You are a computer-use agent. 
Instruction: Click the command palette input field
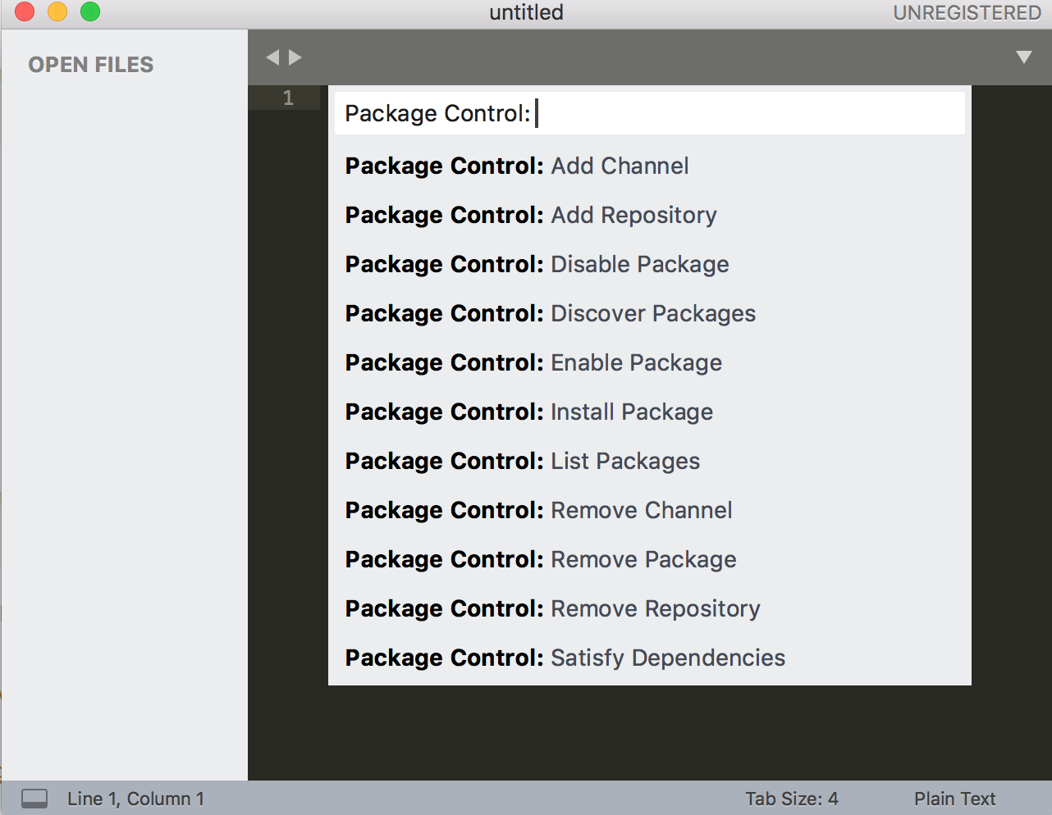[649, 113]
